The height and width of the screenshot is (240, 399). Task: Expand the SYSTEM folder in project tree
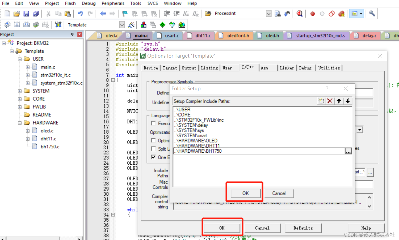point(20,91)
